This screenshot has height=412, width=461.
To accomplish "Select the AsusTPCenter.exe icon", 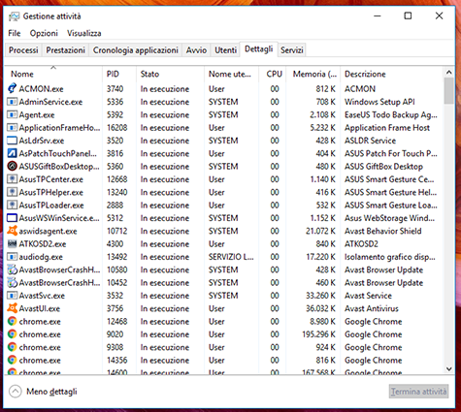I will (x=12, y=179).
